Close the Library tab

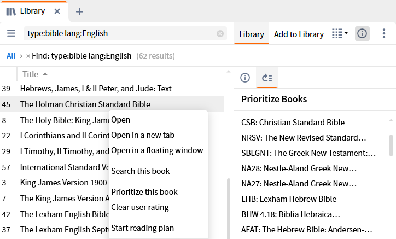[x=57, y=11]
